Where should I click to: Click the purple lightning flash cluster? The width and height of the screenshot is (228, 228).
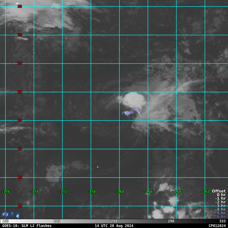pyautogui.click(x=130, y=113)
